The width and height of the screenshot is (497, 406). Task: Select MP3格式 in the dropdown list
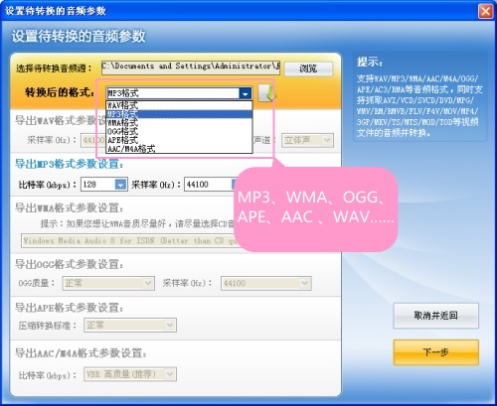[179, 114]
